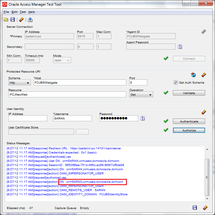This screenshot has width=215, height=215.
Task: Click the Elapsed (ms) value 47
Action: [x=31, y=208]
